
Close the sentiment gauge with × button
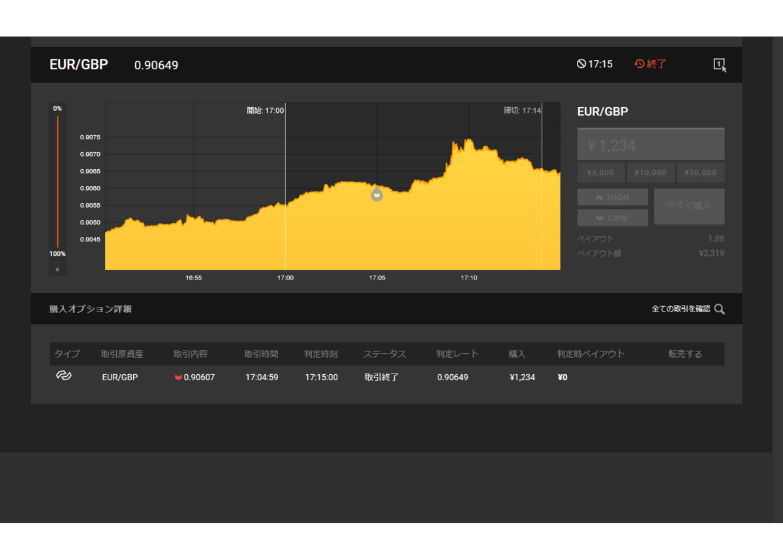57,269
